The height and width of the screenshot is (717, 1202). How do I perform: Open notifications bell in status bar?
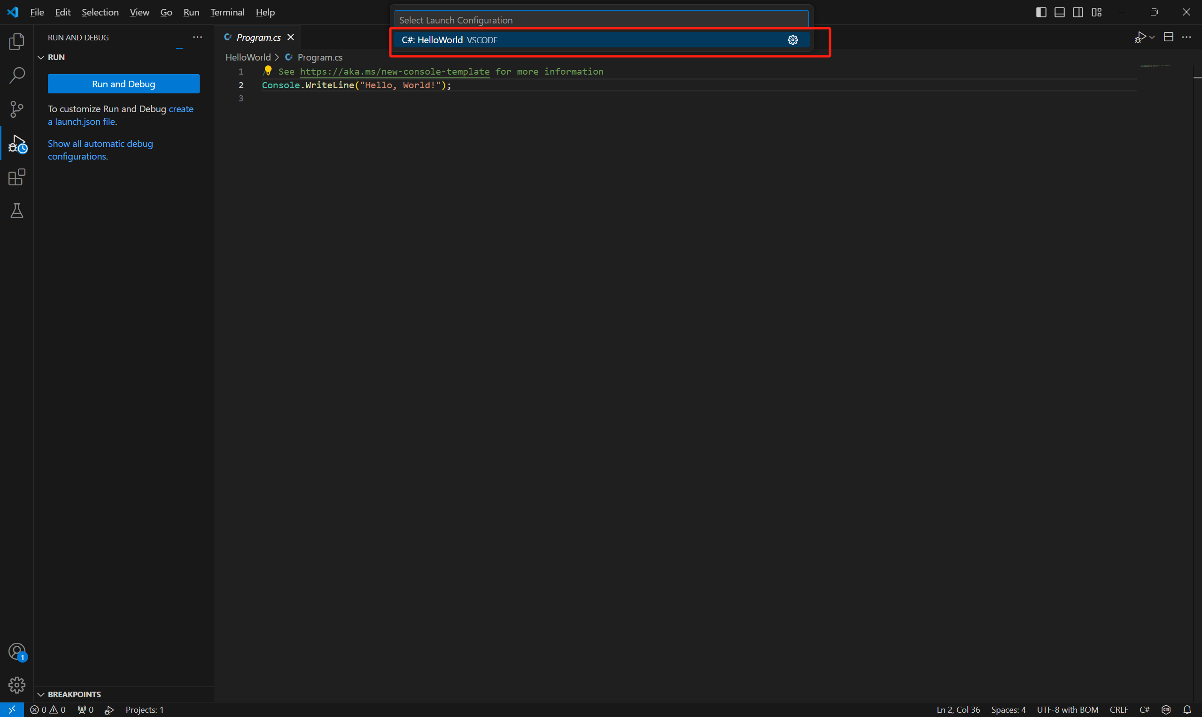pyautogui.click(x=1187, y=710)
